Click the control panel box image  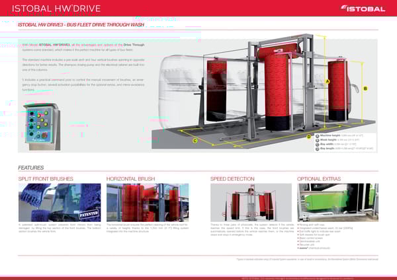(x=40, y=124)
